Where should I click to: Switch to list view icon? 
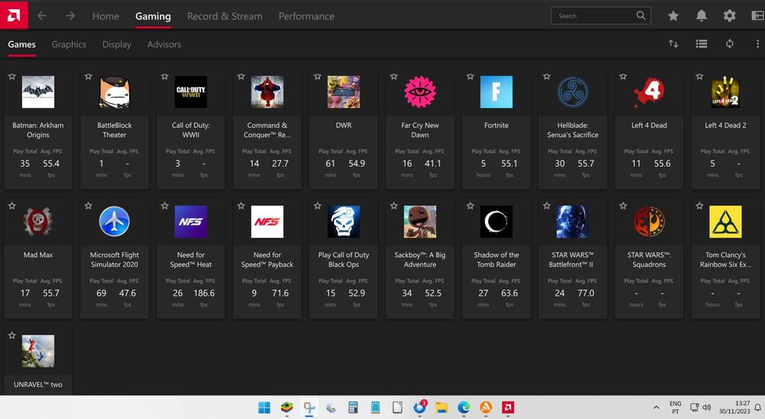[x=701, y=44]
